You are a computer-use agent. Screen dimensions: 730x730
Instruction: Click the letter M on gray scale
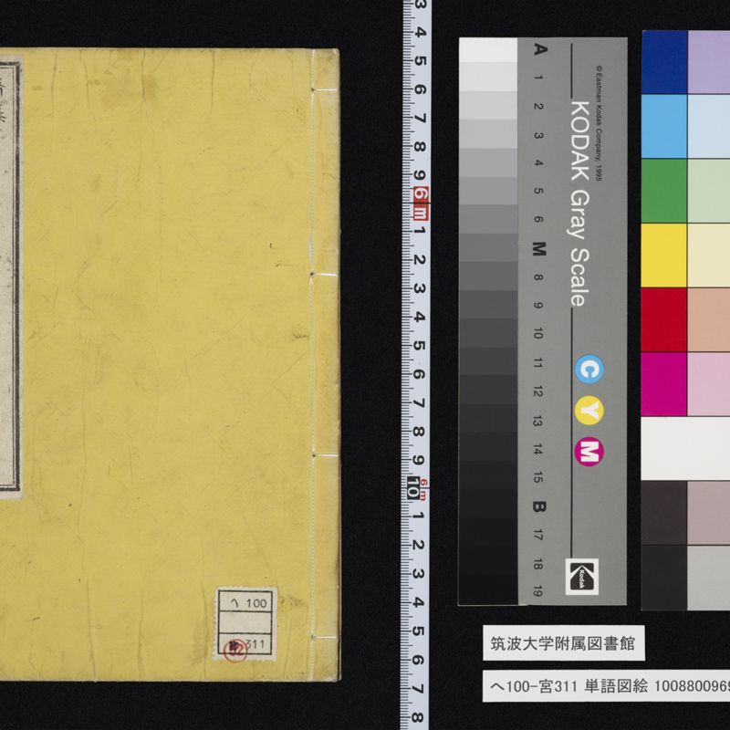[539, 248]
